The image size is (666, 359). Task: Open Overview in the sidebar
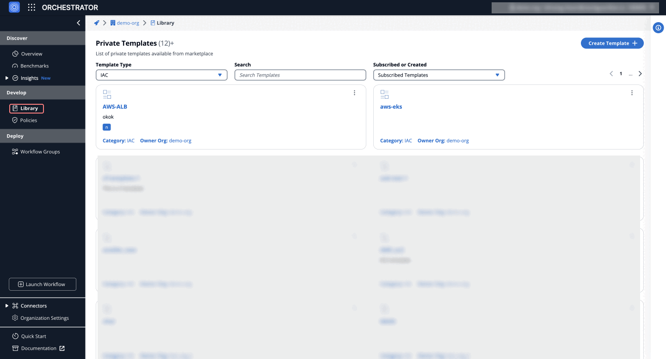pyautogui.click(x=31, y=54)
